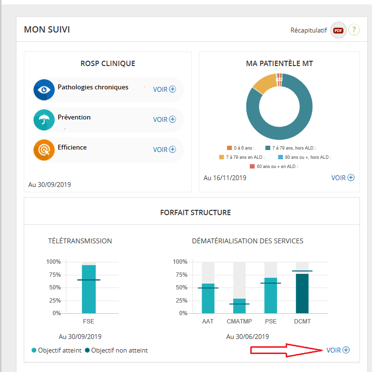Expand VOIR next to Prévention

pyautogui.click(x=164, y=119)
